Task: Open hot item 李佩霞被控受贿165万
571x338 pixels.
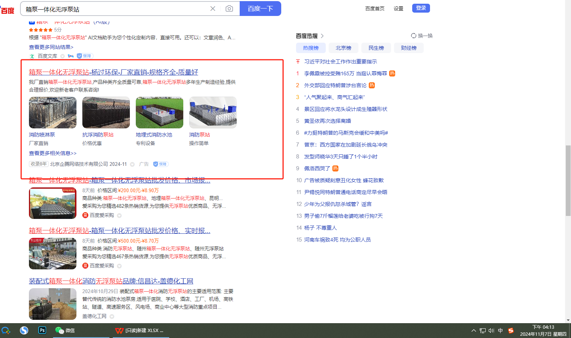Action: (345, 73)
